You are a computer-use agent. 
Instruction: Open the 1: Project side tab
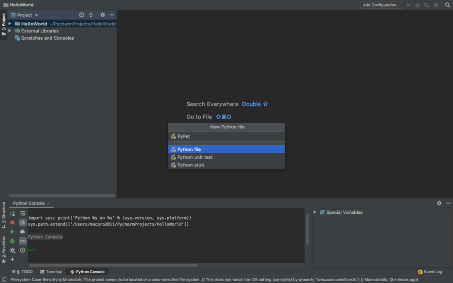pos(3,25)
